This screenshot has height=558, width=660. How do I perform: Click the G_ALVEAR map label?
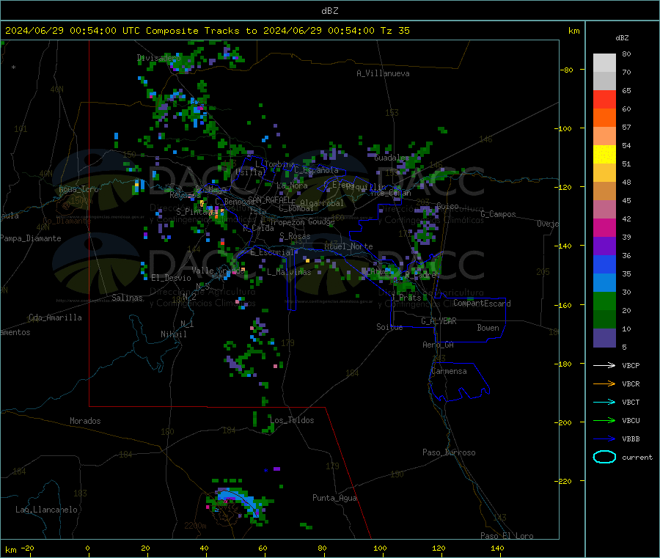(x=439, y=321)
